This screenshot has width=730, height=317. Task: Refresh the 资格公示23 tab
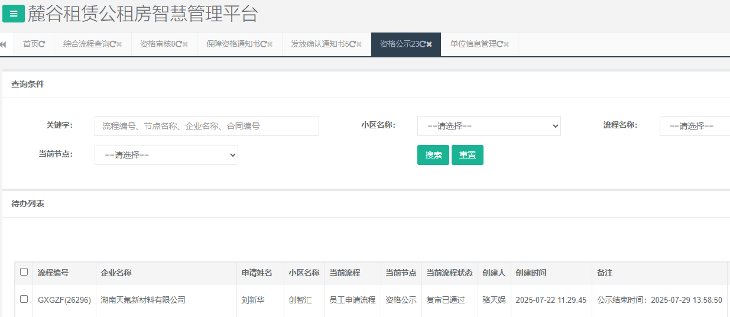[x=423, y=44]
